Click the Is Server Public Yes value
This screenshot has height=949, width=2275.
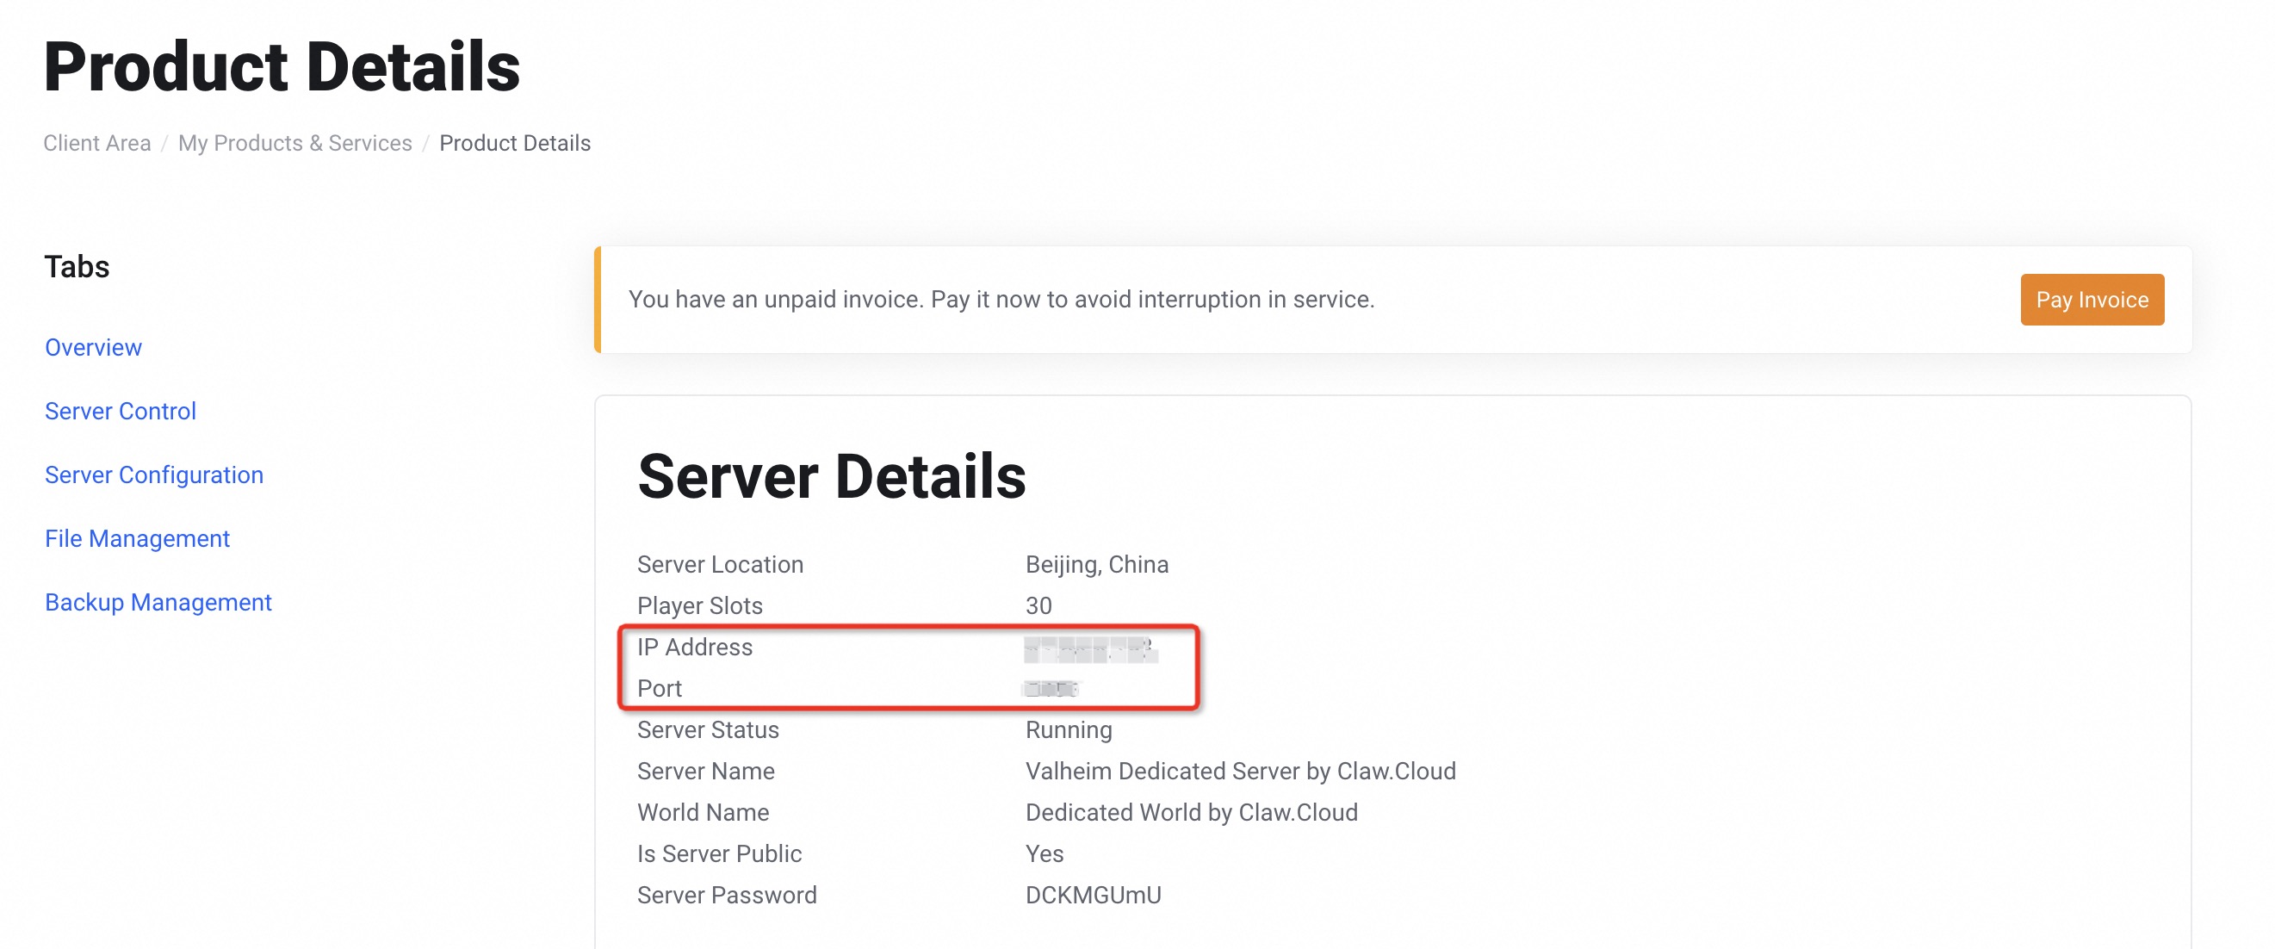click(1044, 853)
